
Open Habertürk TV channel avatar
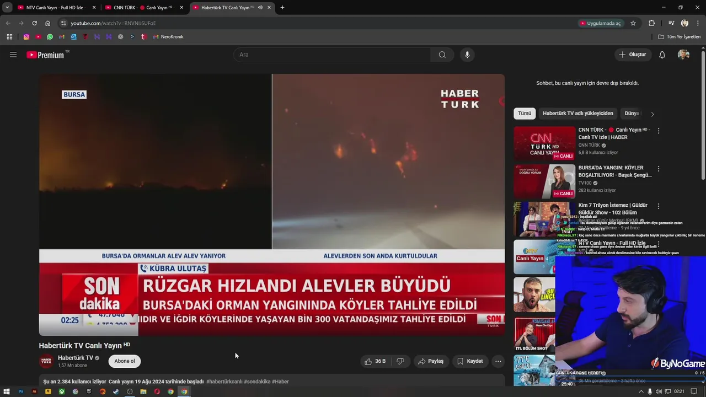tap(46, 361)
